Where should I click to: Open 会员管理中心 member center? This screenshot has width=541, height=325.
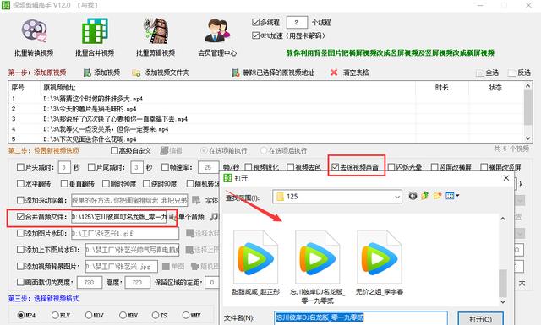pos(217,37)
